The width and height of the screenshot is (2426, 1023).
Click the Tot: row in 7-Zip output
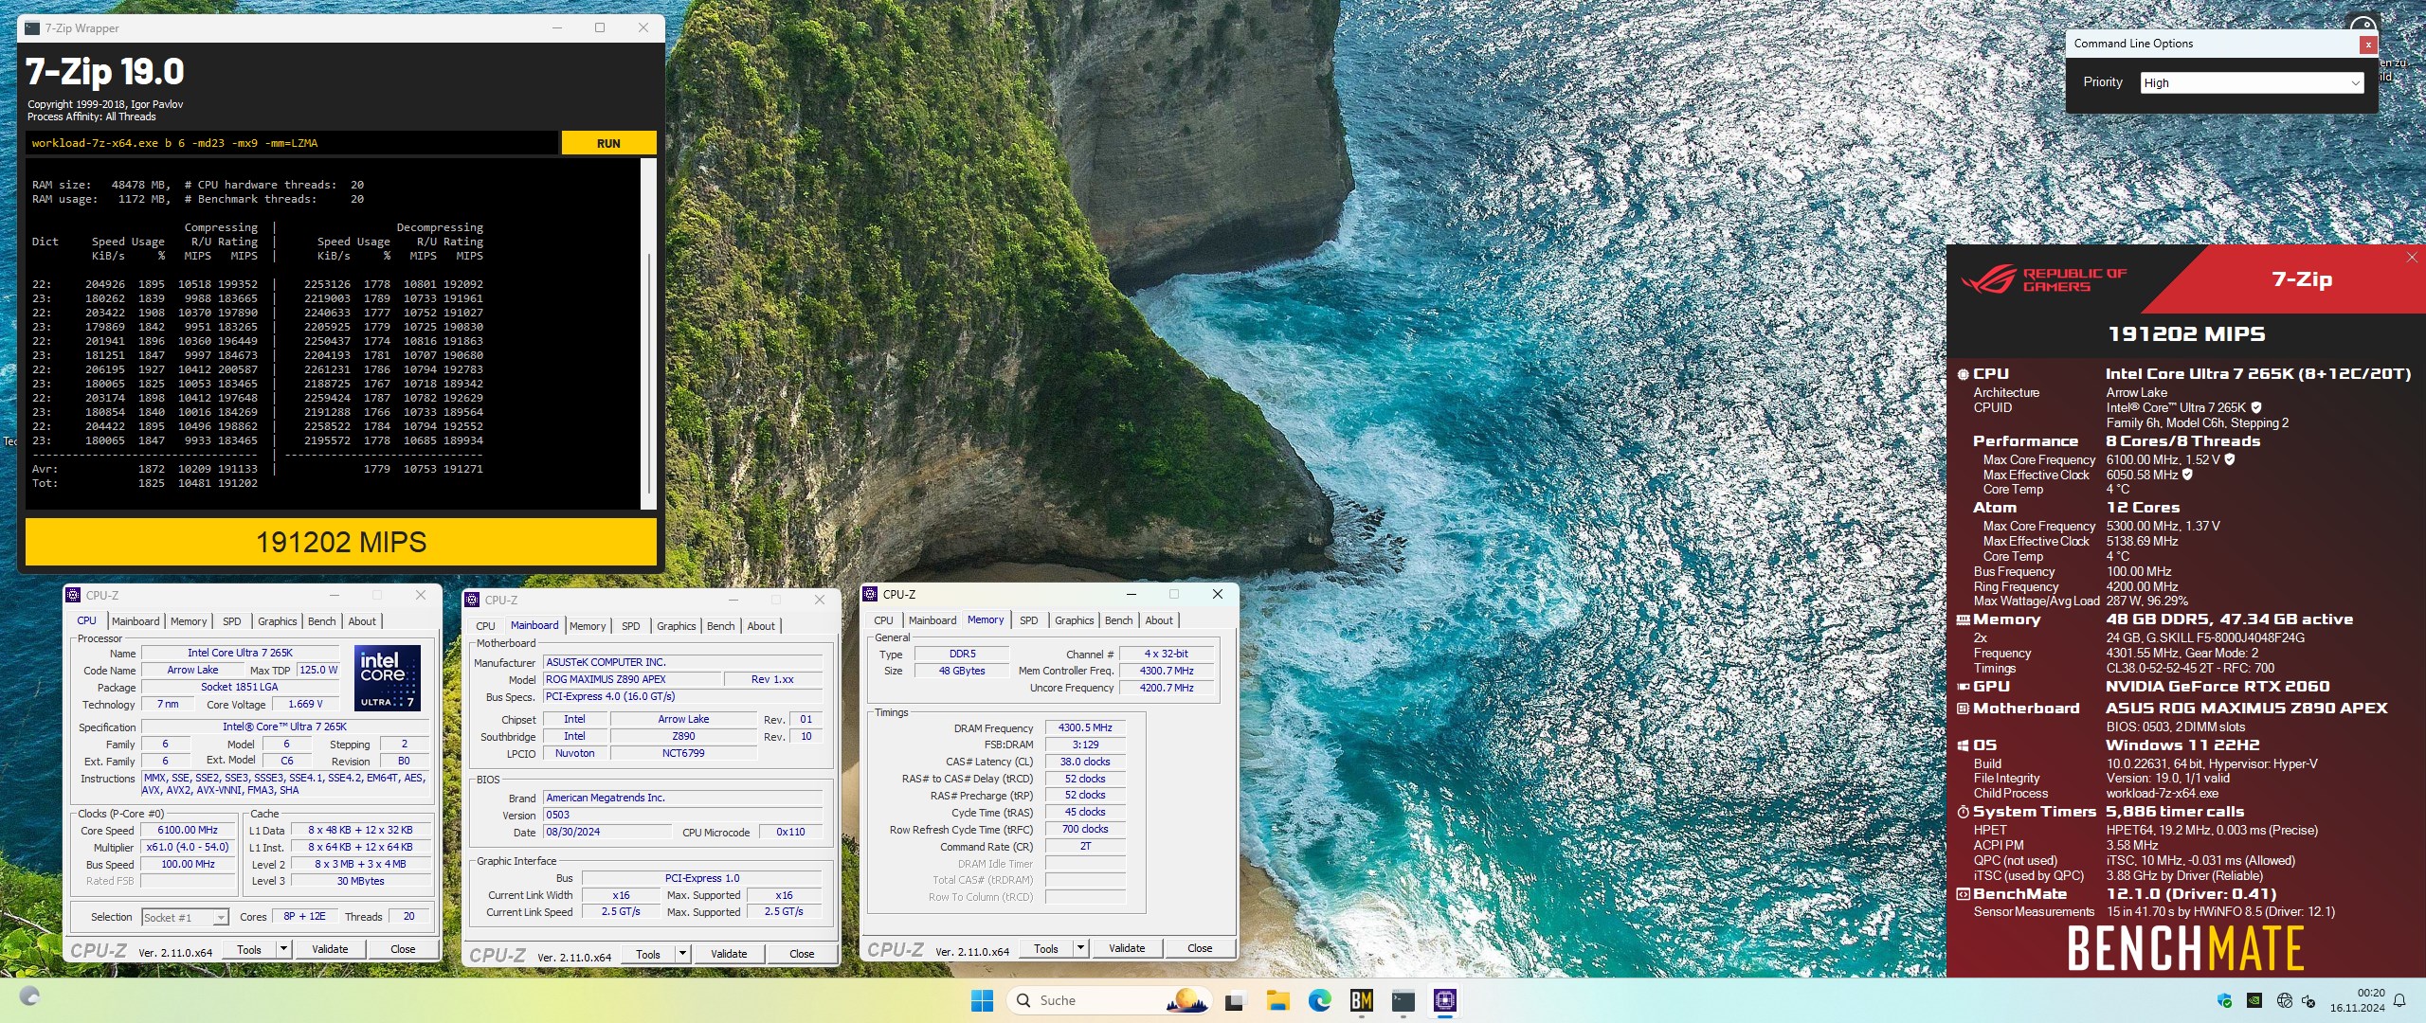[x=145, y=483]
